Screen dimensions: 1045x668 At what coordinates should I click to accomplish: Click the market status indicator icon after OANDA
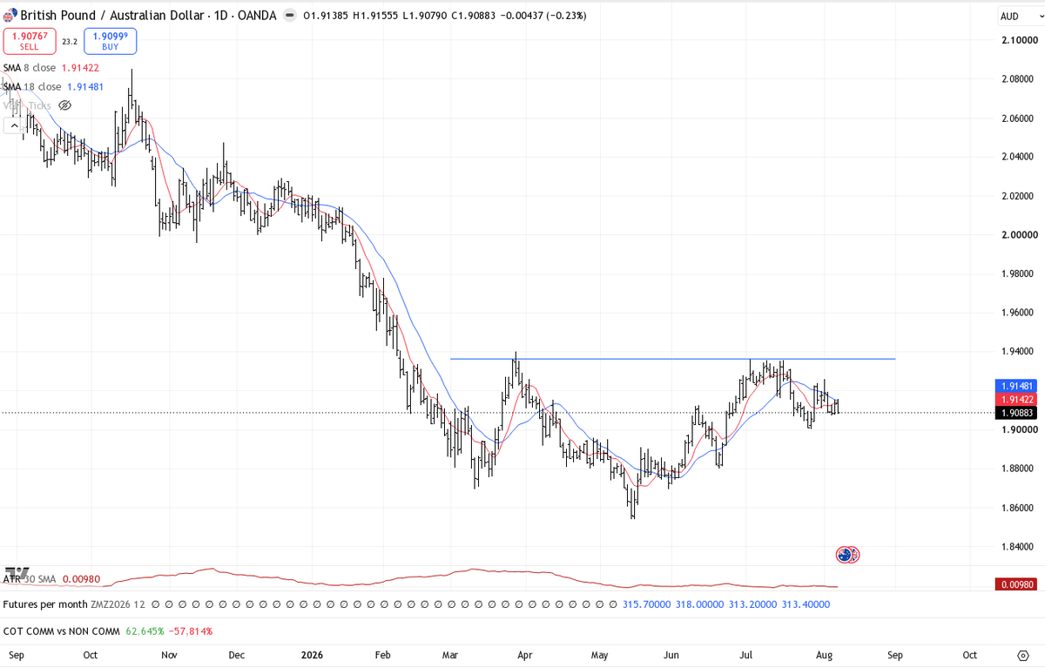tap(290, 16)
